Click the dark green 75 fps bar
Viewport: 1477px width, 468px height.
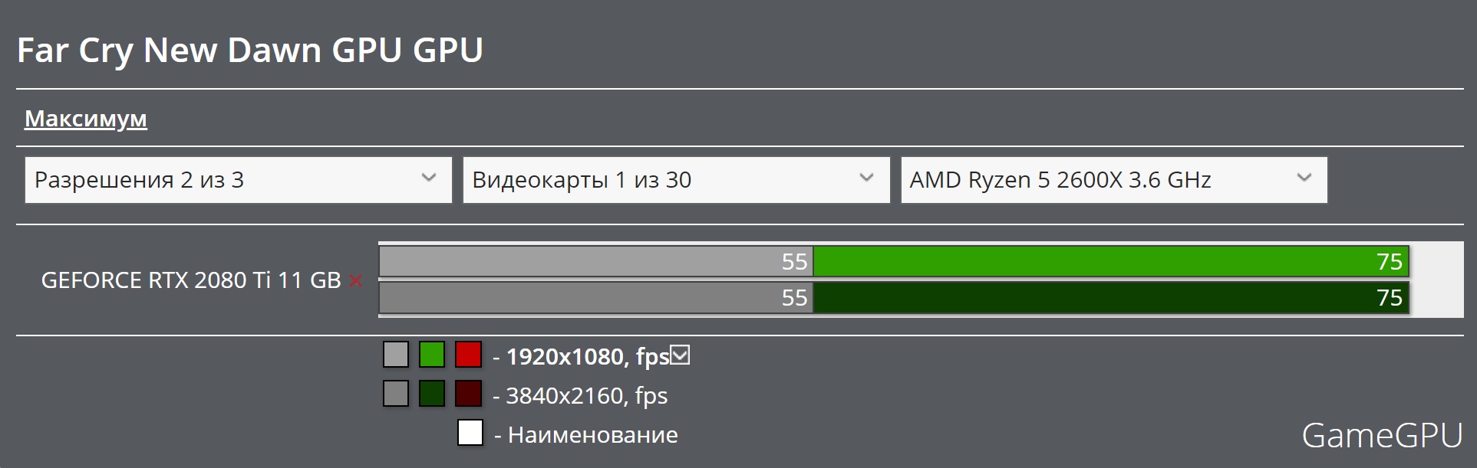pos(1111,297)
